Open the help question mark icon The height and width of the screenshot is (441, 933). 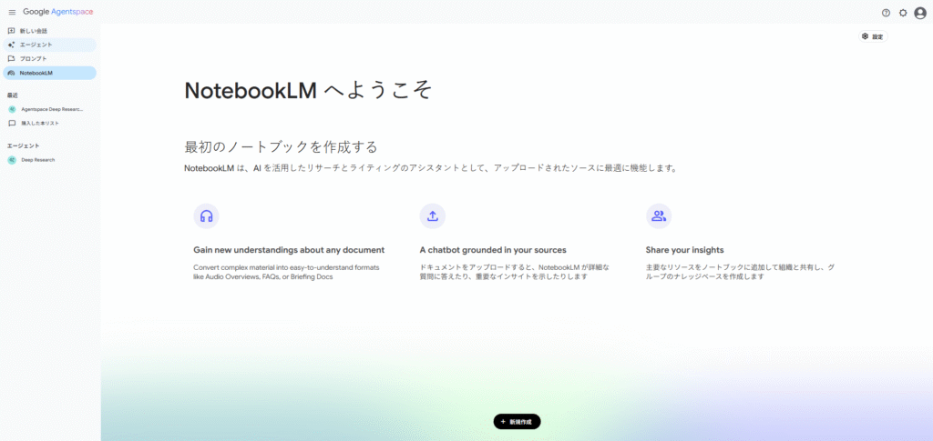(x=886, y=13)
